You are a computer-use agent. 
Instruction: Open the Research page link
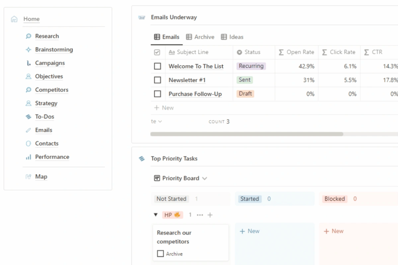(47, 36)
